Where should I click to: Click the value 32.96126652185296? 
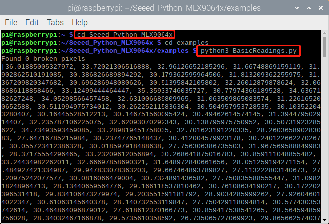click(x=191, y=67)
